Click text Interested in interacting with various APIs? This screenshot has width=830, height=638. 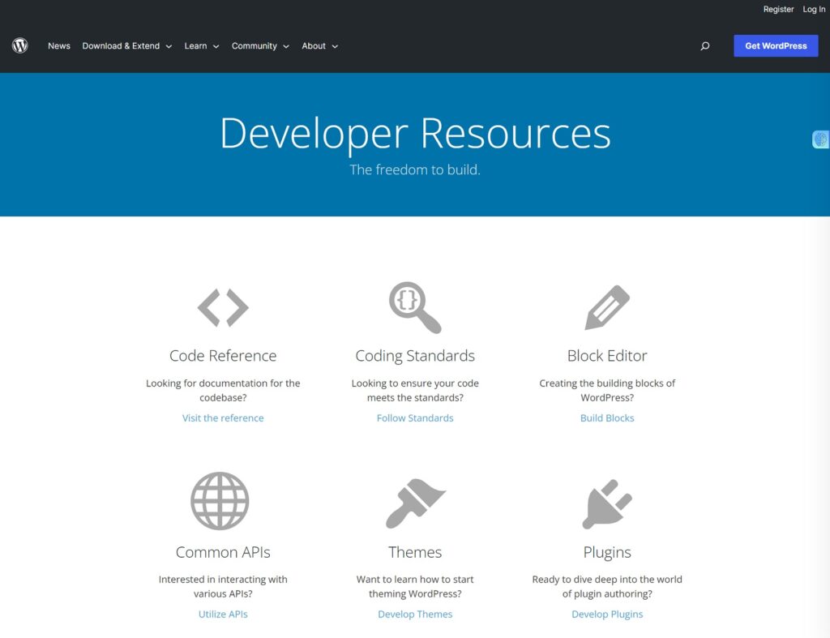tap(223, 587)
